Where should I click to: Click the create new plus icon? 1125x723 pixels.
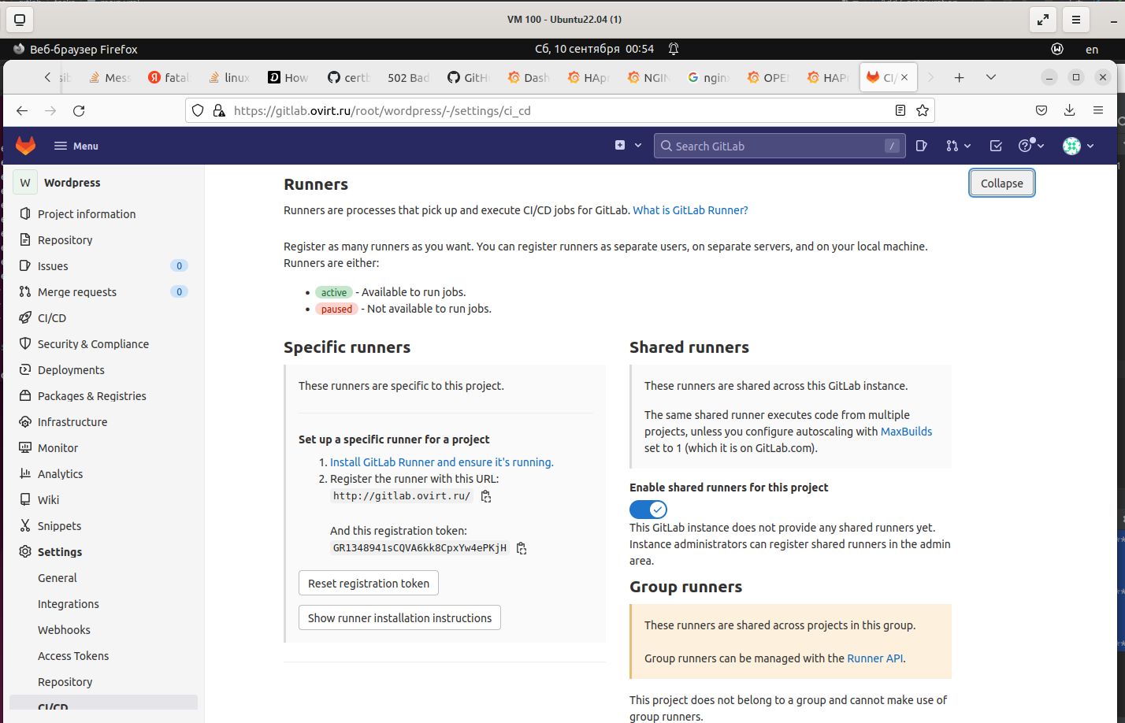click(620, 146)
